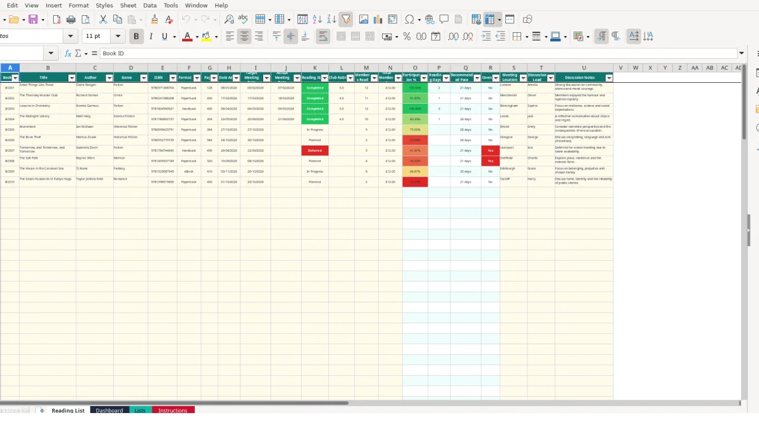Click the Sort Descending icon

pyautogui.click(x=331, y=20)
